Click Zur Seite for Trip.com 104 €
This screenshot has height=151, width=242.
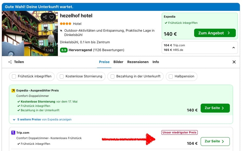coord(215,142)
